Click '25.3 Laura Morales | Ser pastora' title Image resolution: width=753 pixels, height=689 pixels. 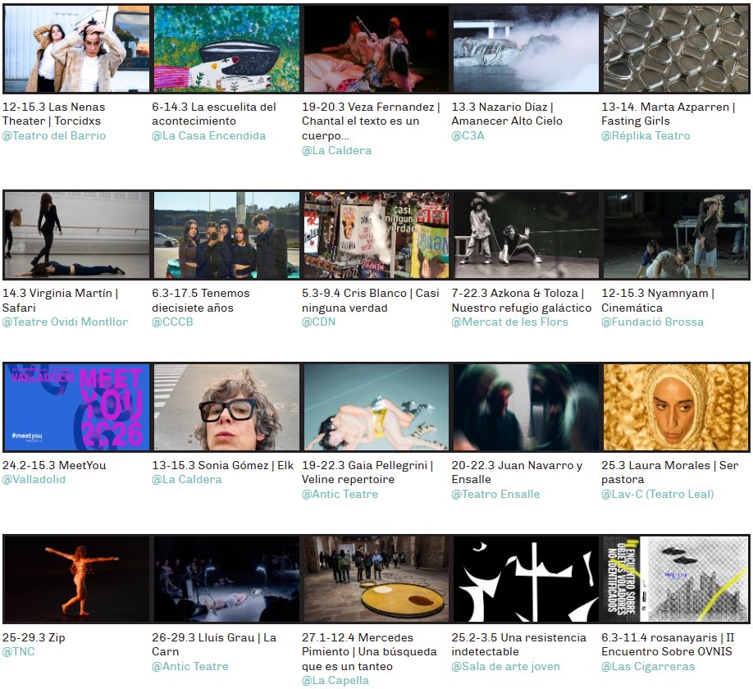[670, 472]
